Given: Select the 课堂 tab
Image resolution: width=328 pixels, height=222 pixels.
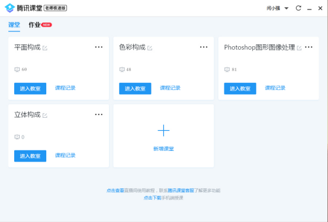Looking at the screenshot, I should pyautogui.click(x=14, y=25).
